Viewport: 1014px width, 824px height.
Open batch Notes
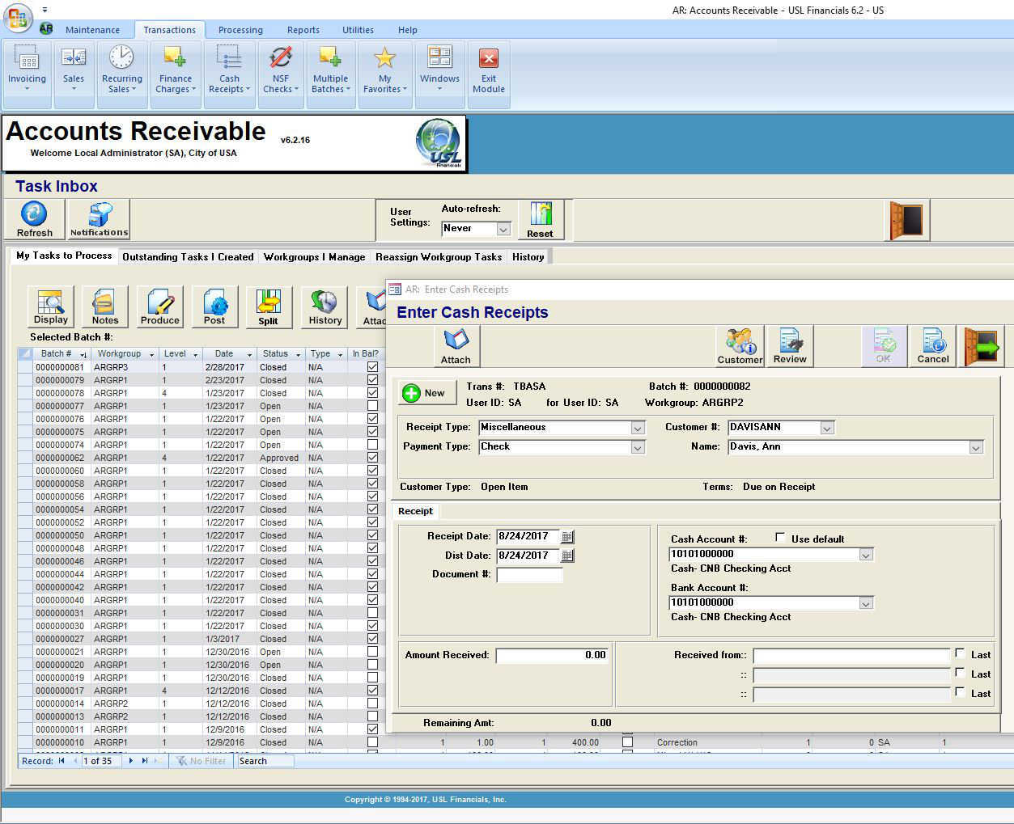105,306
